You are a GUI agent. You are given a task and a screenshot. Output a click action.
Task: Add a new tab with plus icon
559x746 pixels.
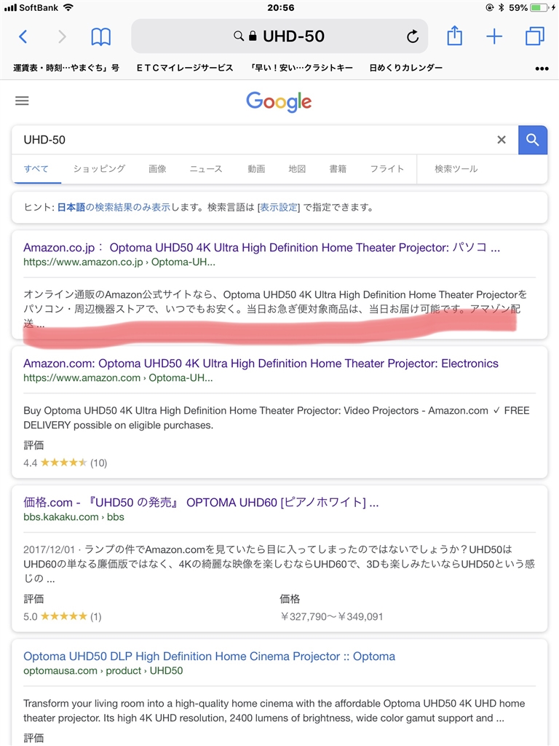[x=494, y=36]
